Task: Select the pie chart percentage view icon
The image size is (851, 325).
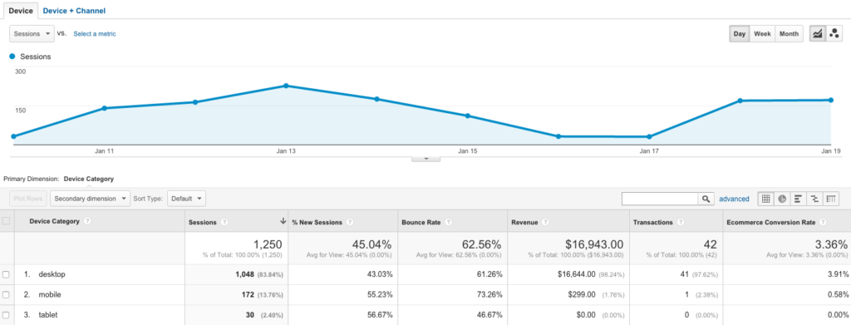Action: point(782,199)
